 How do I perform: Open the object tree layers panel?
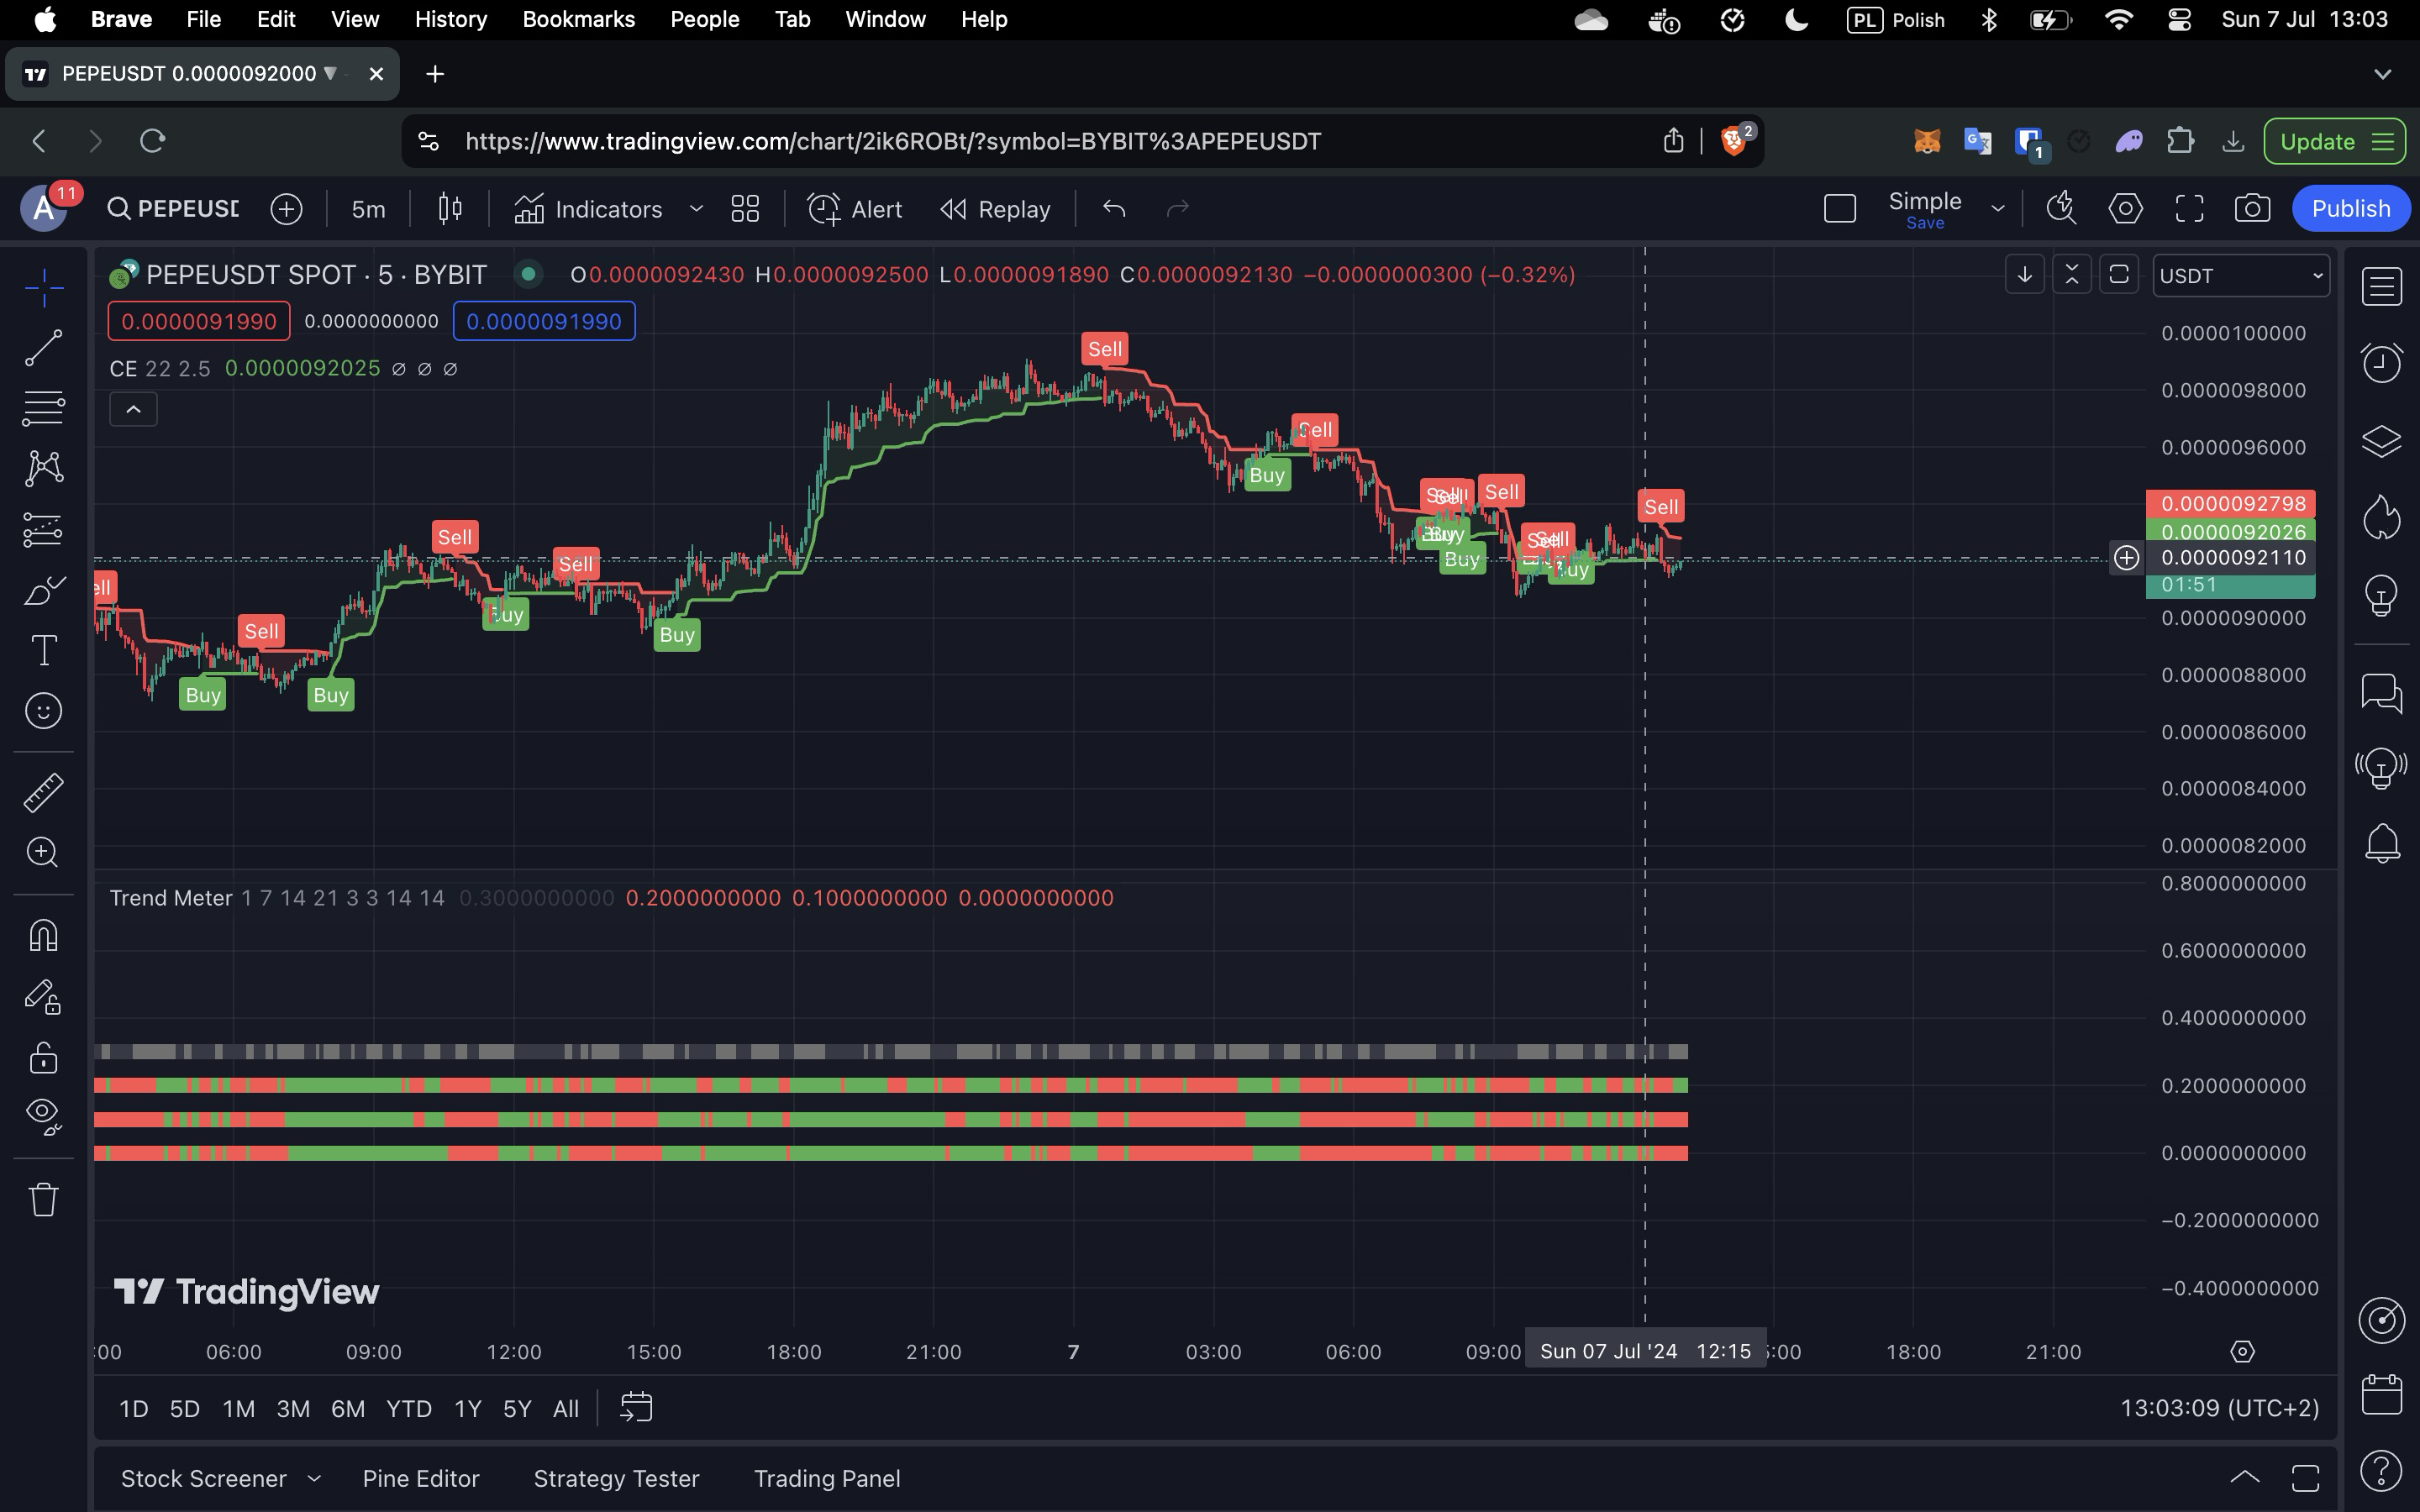click(2381, 440)
